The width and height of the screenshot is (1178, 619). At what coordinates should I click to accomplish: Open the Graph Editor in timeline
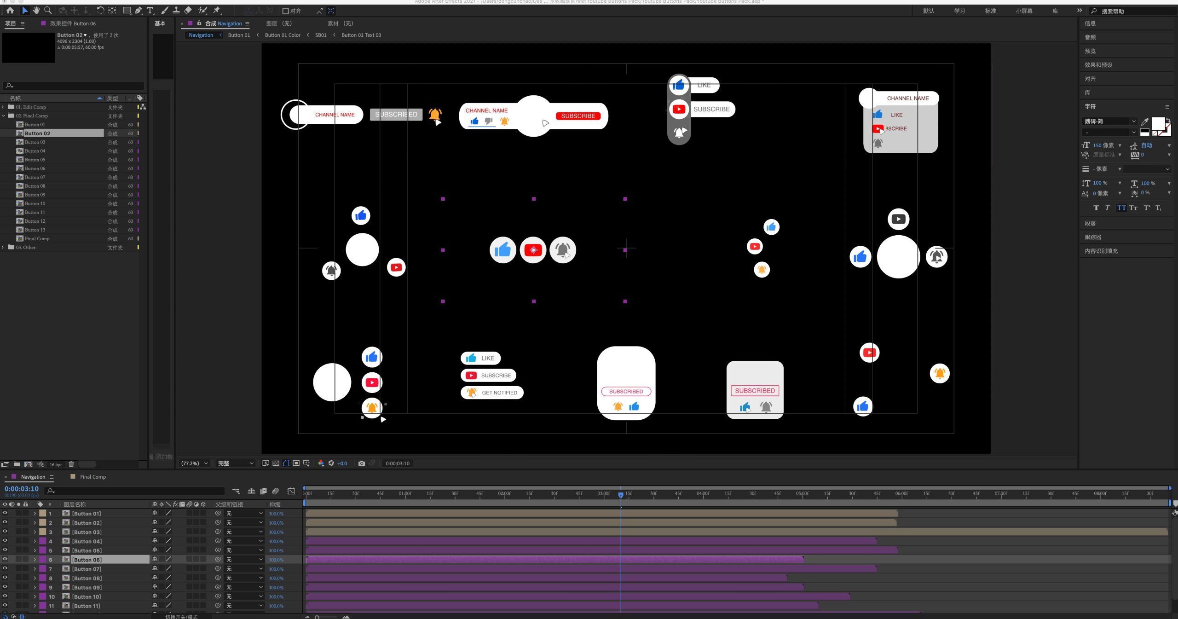291,492
